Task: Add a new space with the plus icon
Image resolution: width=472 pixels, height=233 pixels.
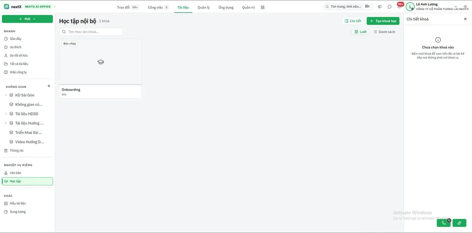Action: [49, 86]
